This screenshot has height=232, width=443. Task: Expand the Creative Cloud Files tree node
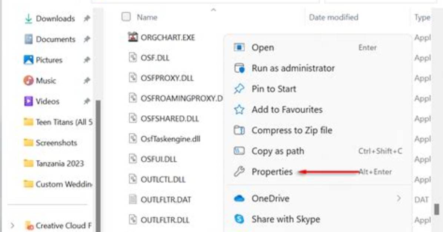[13, 225]
